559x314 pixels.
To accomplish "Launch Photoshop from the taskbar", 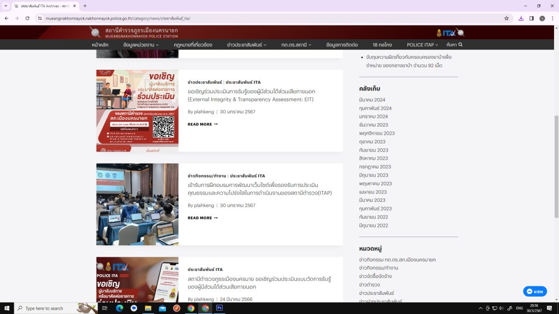I will pos(219,308).
